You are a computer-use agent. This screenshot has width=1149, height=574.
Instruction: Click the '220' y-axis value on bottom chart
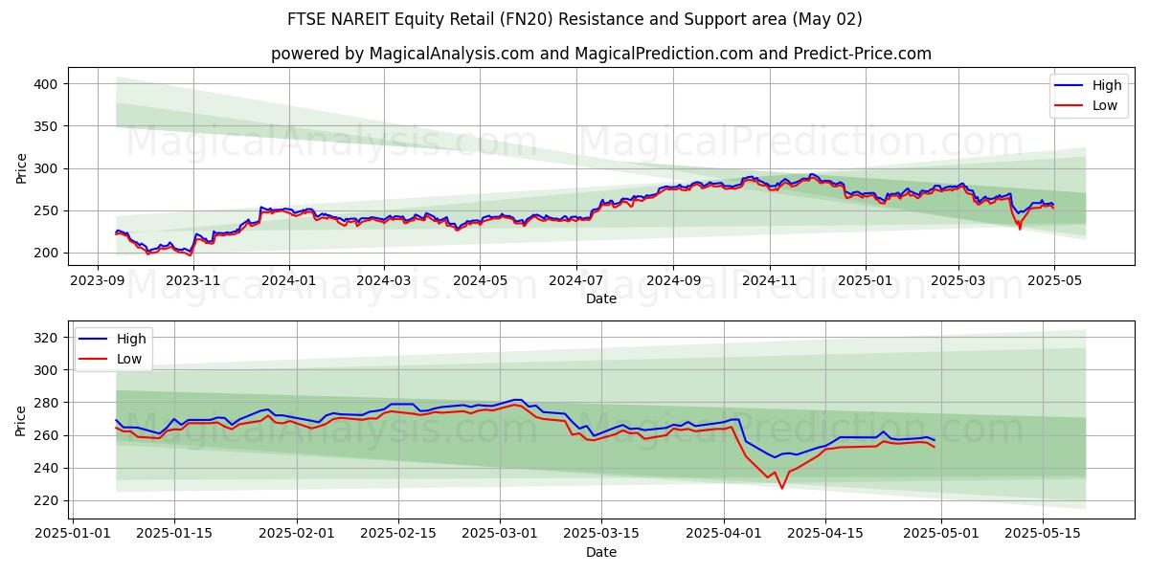click(x=48, y=500)
